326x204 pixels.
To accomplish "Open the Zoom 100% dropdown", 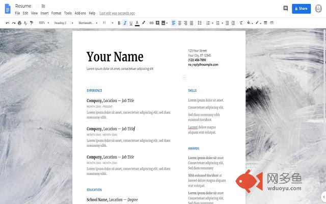I will 44,23.
